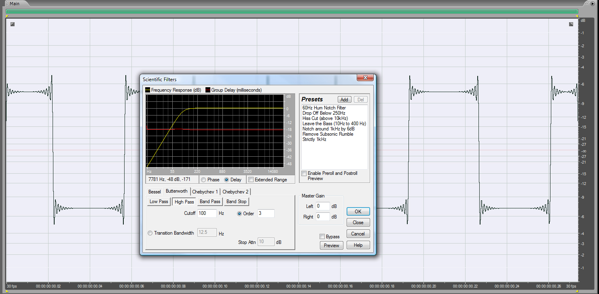Select the Phase radio button

click(203, 180)
